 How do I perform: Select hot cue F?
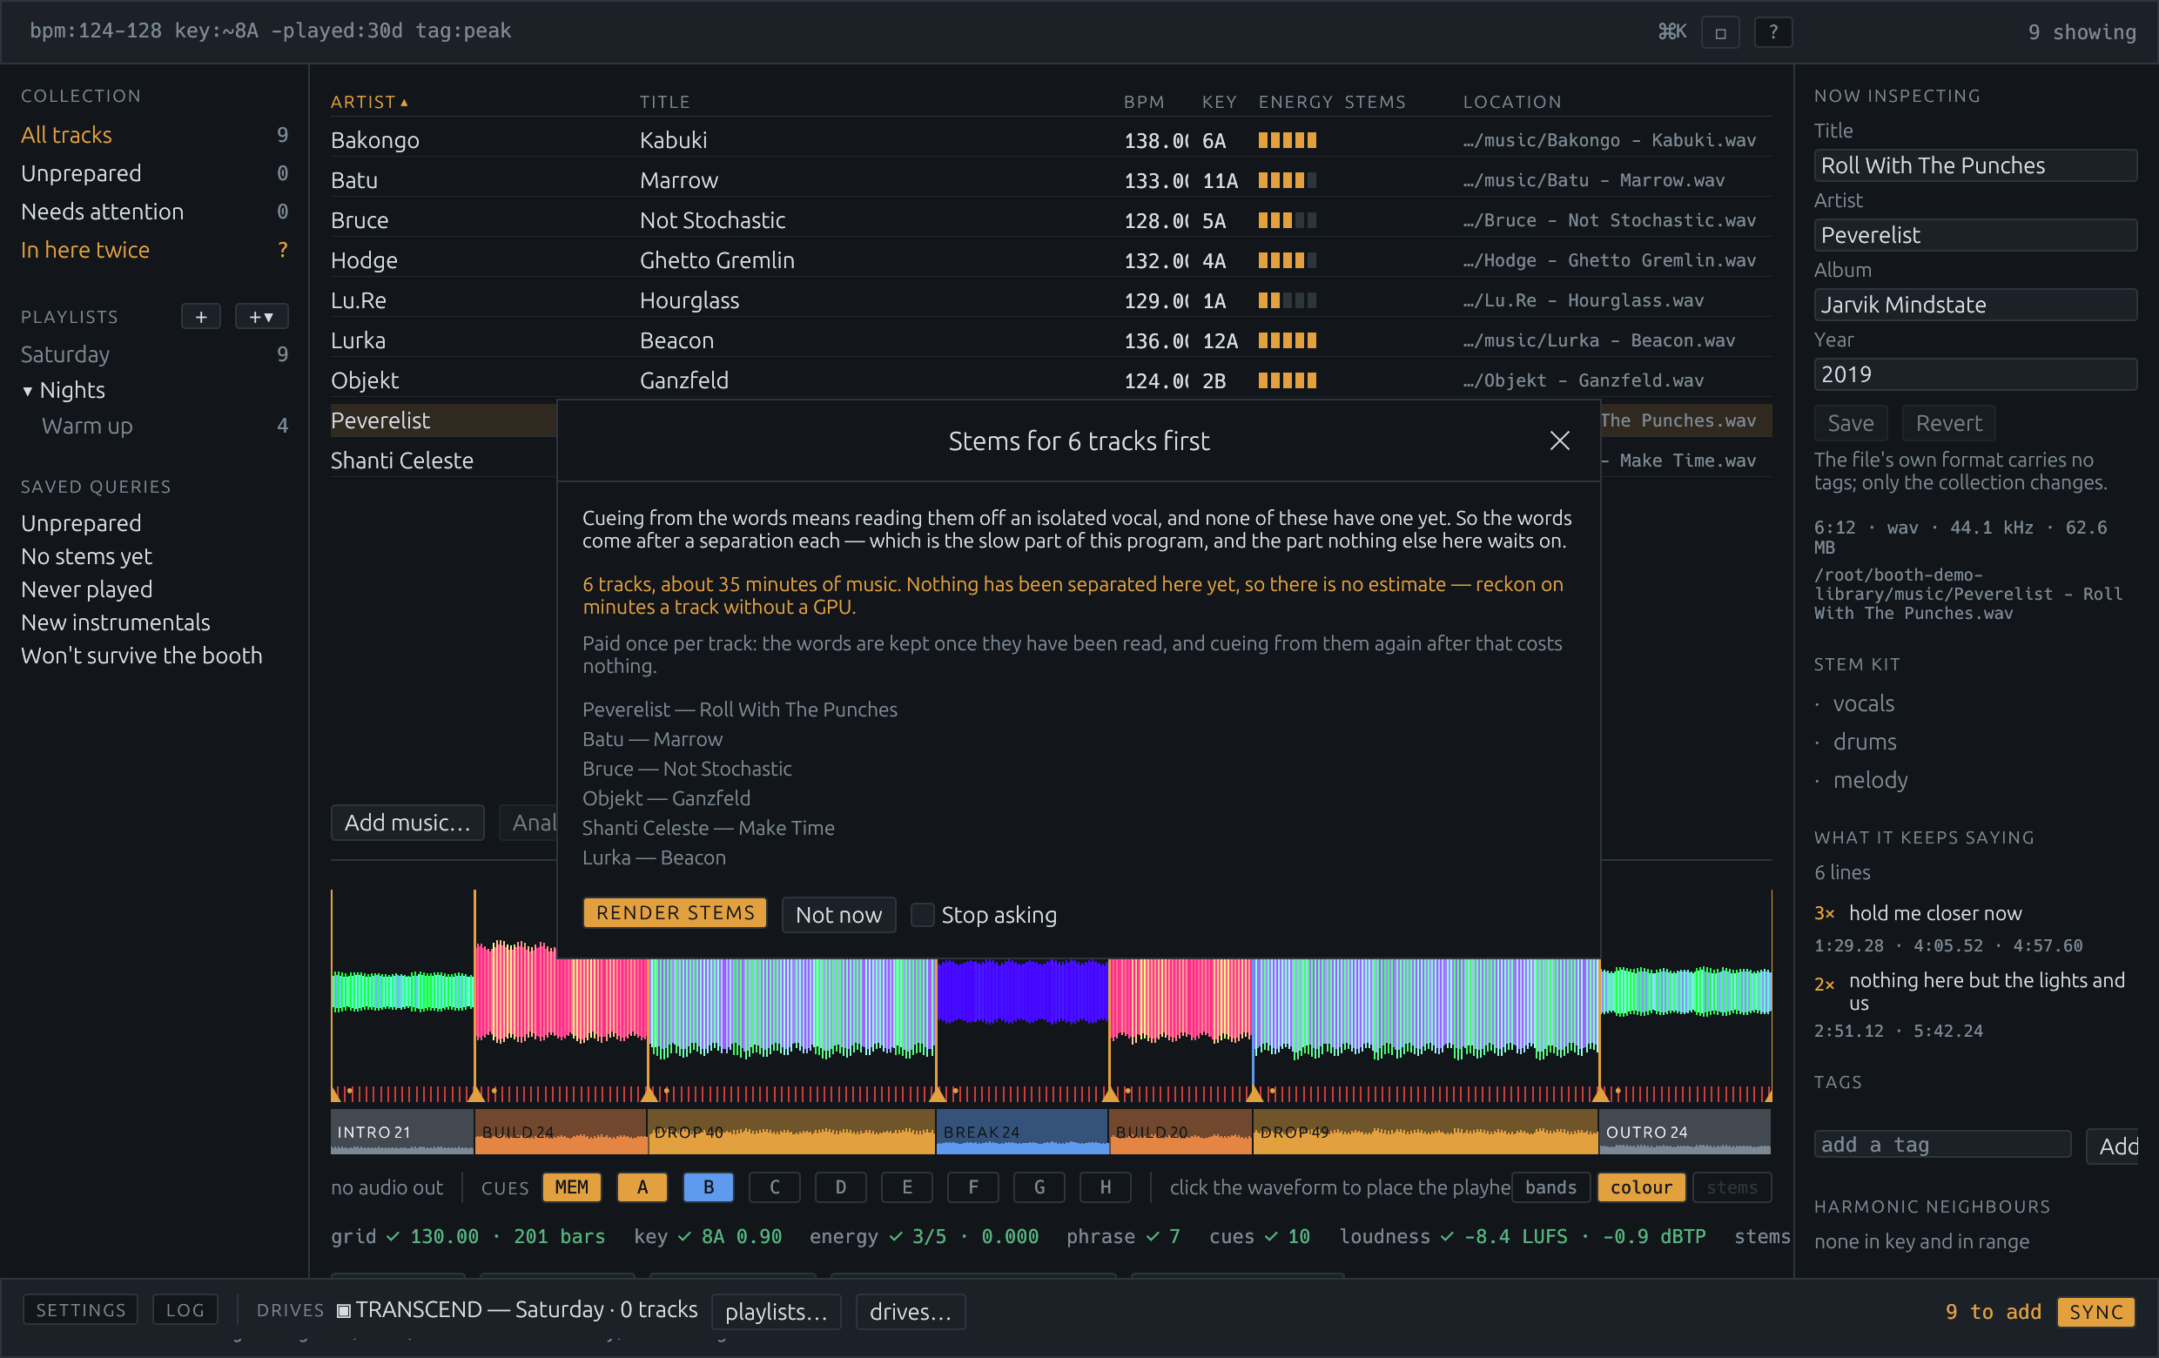(972, 1187)
